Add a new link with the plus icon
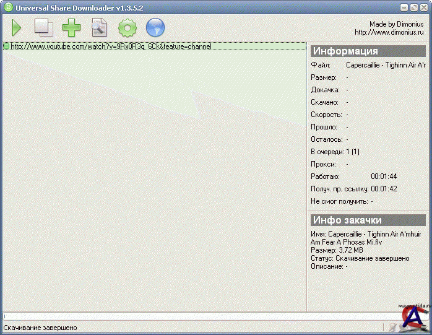 pyautogui.click(x=71, y=27)
